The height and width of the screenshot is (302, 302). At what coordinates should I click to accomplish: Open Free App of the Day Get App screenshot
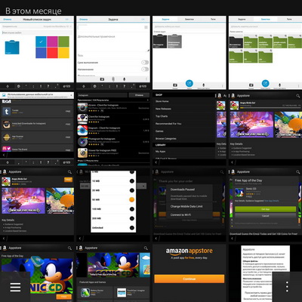coord(265,205)
